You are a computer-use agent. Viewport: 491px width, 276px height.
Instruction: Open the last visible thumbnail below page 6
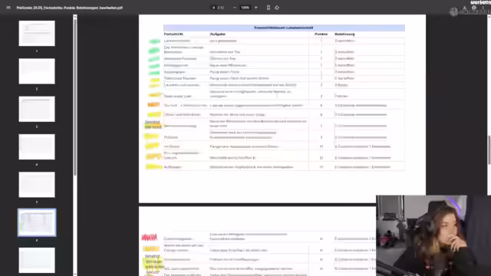coord(37,261)
